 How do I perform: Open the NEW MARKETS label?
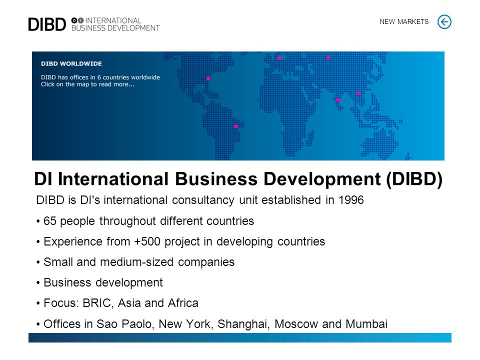point(404,21)
